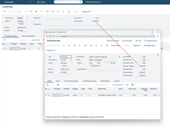The image size is (170, 127).
Task: Click fit-to-columns icon in Inleveranser grid
Action: pyautogui.click(x=127, y=85)
